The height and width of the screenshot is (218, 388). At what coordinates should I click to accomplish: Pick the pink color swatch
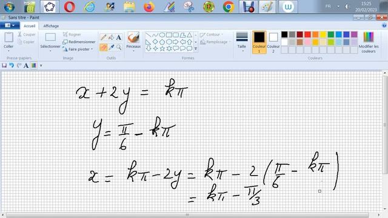tap(307, 42)
